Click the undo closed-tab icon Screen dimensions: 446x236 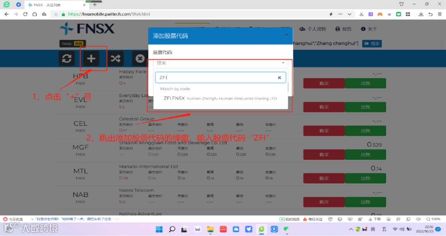430,14
